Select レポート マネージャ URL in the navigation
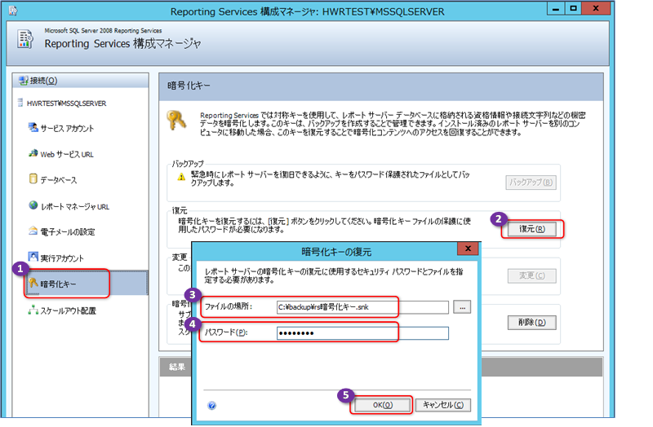 [x=75, y=207]
